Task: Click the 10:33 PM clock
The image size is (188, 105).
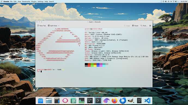Action: pyautogui.click(x=184, y=2)
